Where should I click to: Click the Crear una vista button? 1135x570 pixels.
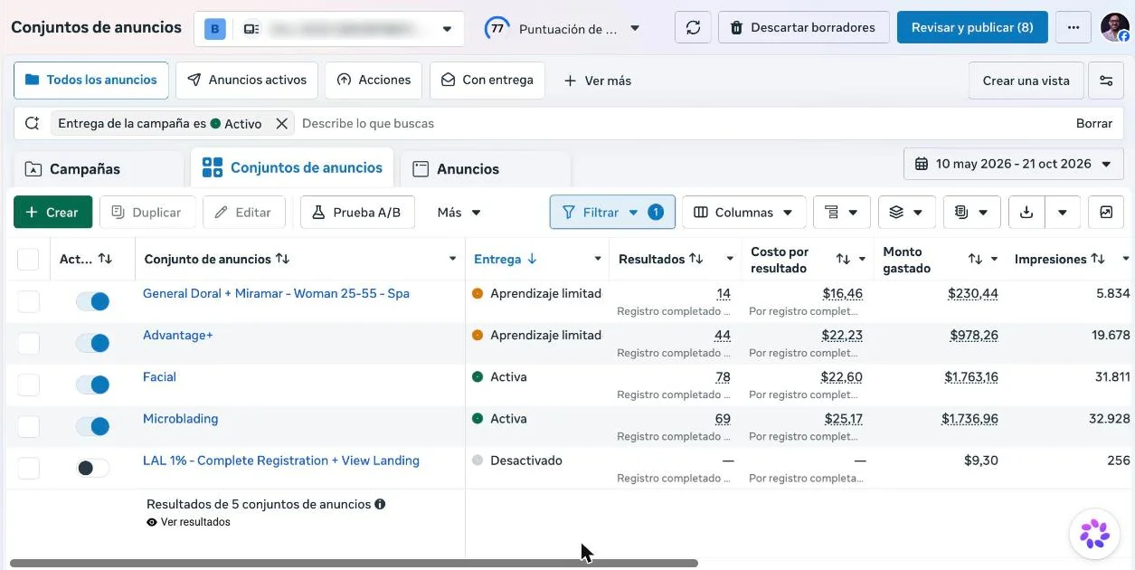pyautogui.click(x=1026, y=81)
